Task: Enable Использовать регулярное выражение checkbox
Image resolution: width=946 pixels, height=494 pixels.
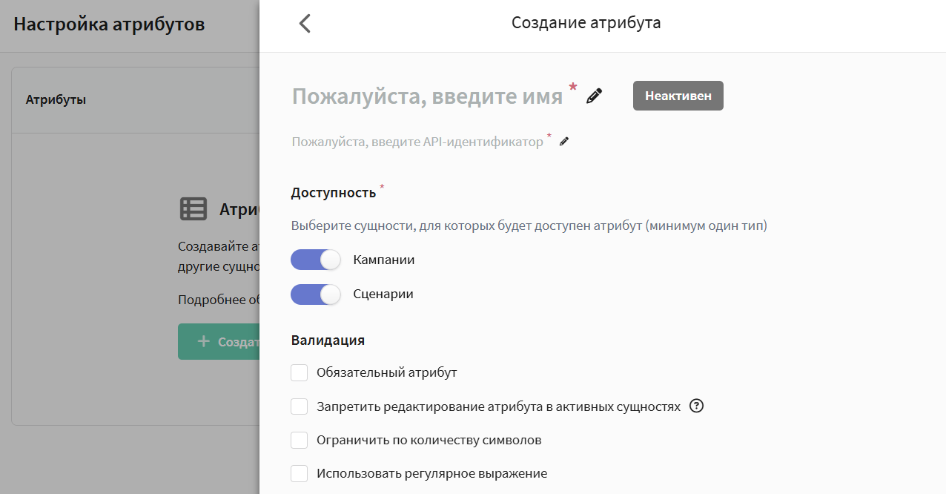Action: (300, 473)
